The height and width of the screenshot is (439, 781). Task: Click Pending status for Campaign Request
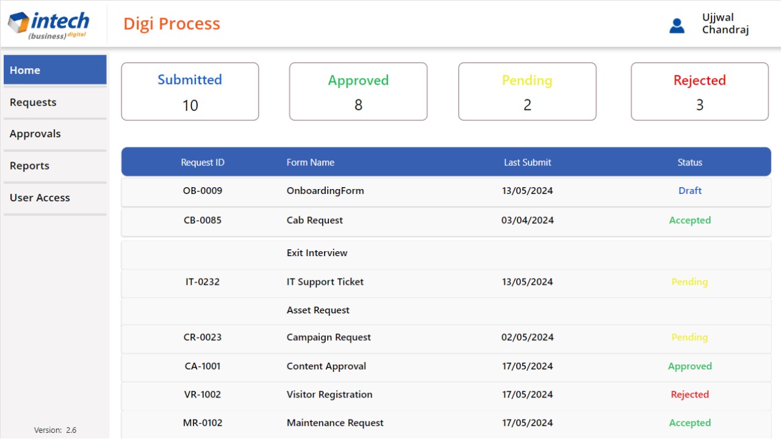click(690, 338)
